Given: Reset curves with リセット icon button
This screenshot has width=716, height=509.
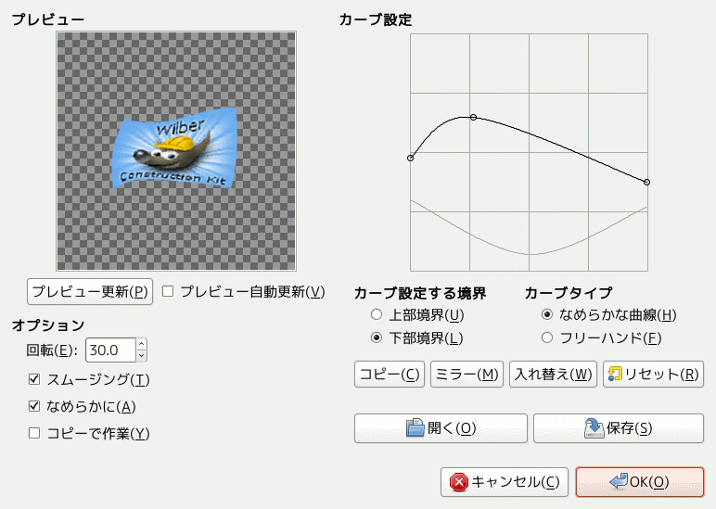Looking at the screenshot, I should coord(653,375).
